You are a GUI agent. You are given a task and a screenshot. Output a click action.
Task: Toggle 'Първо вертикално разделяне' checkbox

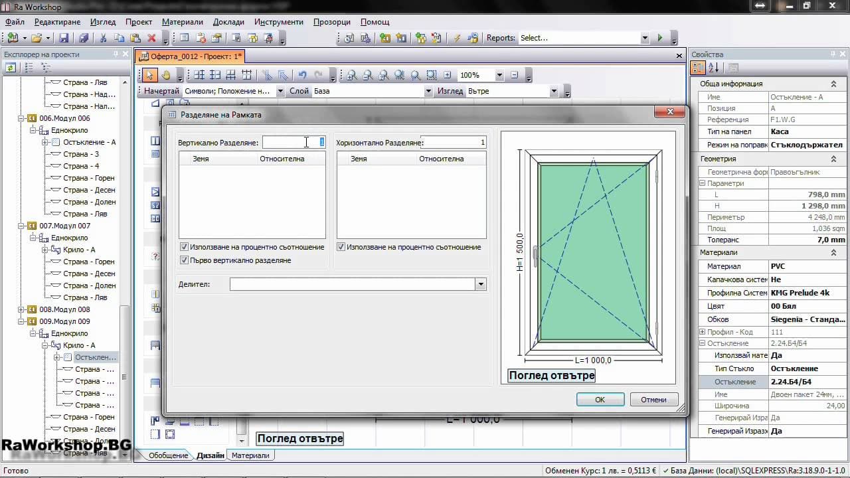click(184, 260)
